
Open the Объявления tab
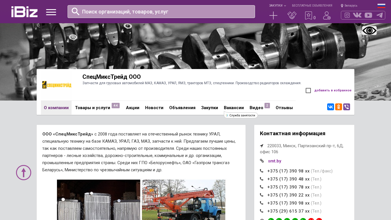pyautogui.click(x=182, y=108)
